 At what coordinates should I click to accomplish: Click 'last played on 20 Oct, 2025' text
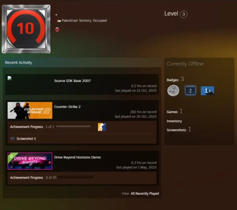tap(136, 116)
